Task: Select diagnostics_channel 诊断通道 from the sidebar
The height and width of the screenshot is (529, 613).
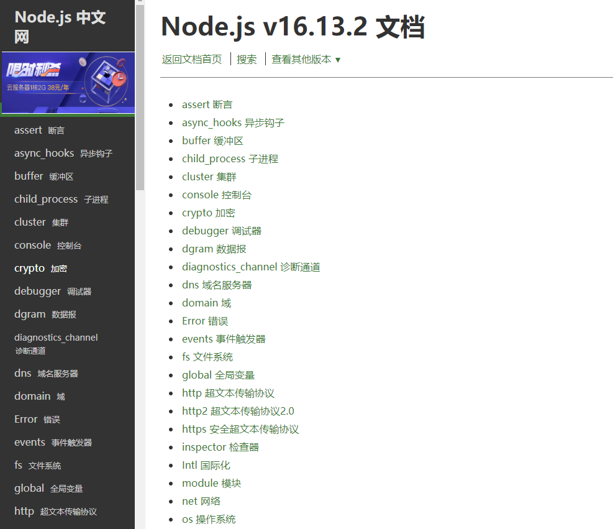Action: click(56, 343)
